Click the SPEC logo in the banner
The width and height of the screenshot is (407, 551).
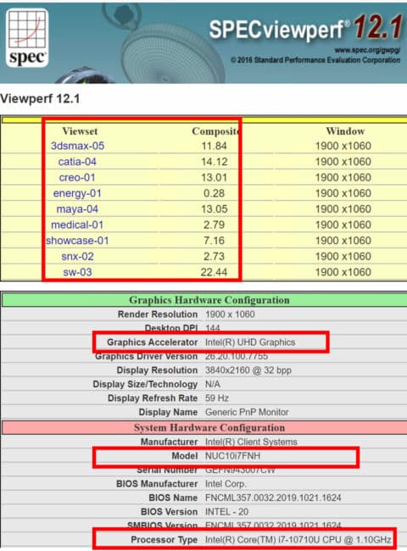[27, 37]
